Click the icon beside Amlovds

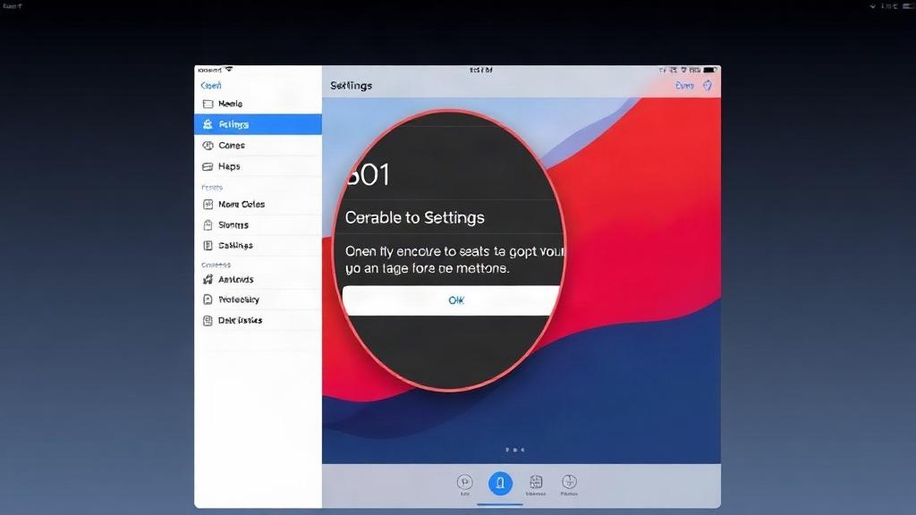point(208,279)
